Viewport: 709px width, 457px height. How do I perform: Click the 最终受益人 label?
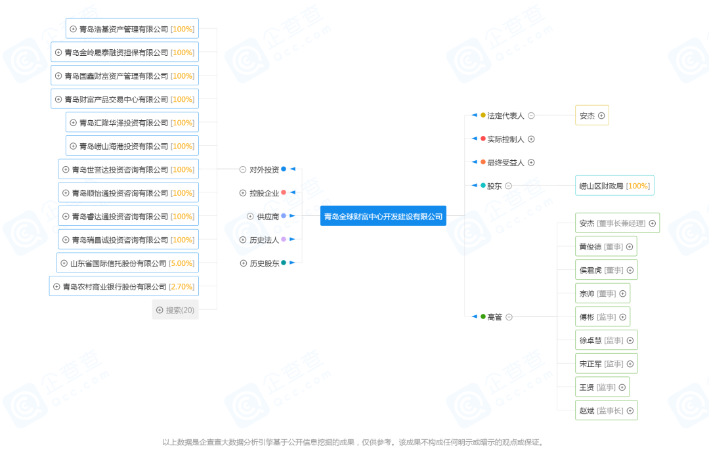[505, 163]
